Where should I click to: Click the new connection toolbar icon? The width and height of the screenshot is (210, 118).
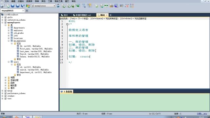[2, 6]
